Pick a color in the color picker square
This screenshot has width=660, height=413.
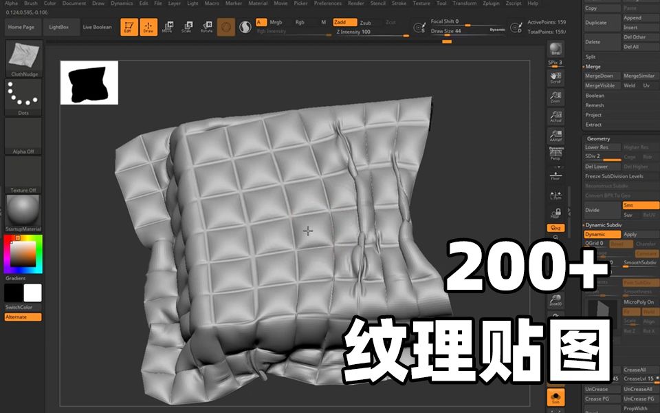(x=23, y=254)
